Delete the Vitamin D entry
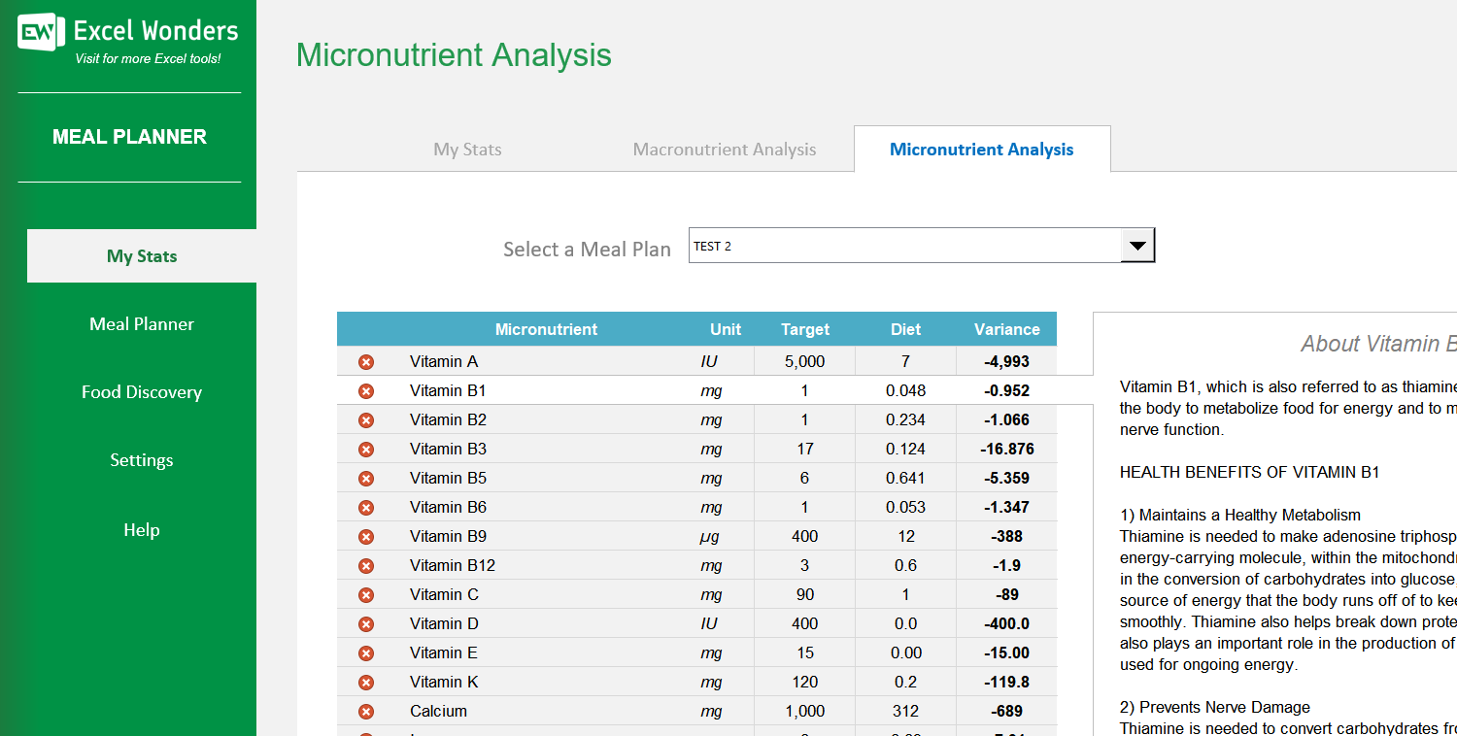This screenshot has width=1457, height=736. click(366, 623)
